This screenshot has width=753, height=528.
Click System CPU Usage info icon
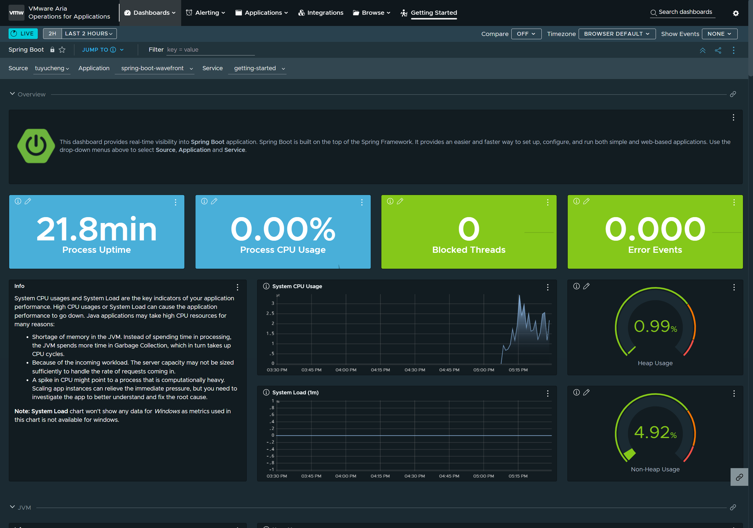[266, 286]
